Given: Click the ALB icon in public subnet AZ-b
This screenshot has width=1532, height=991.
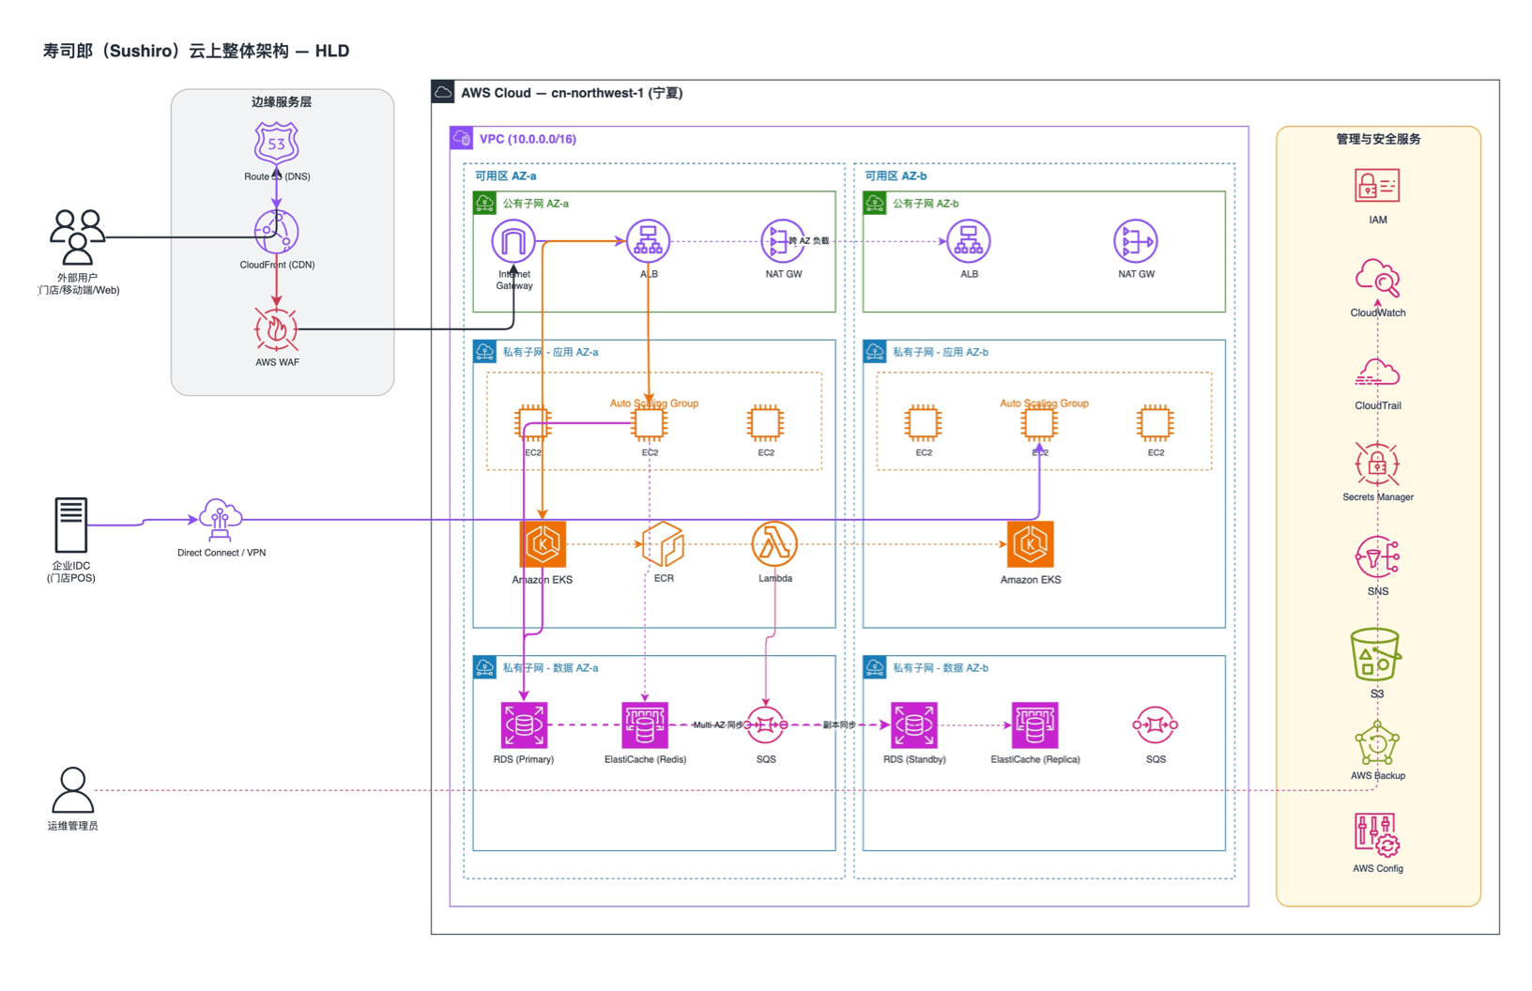Looking at the screenshot, I should point(969,242).
